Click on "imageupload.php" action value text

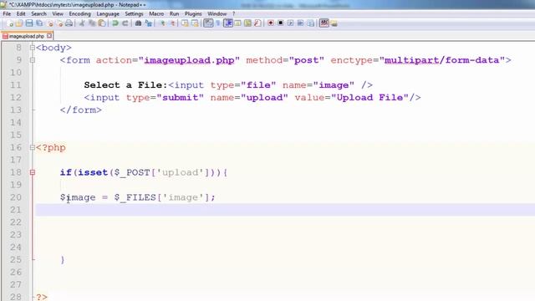tap(190, 60)
